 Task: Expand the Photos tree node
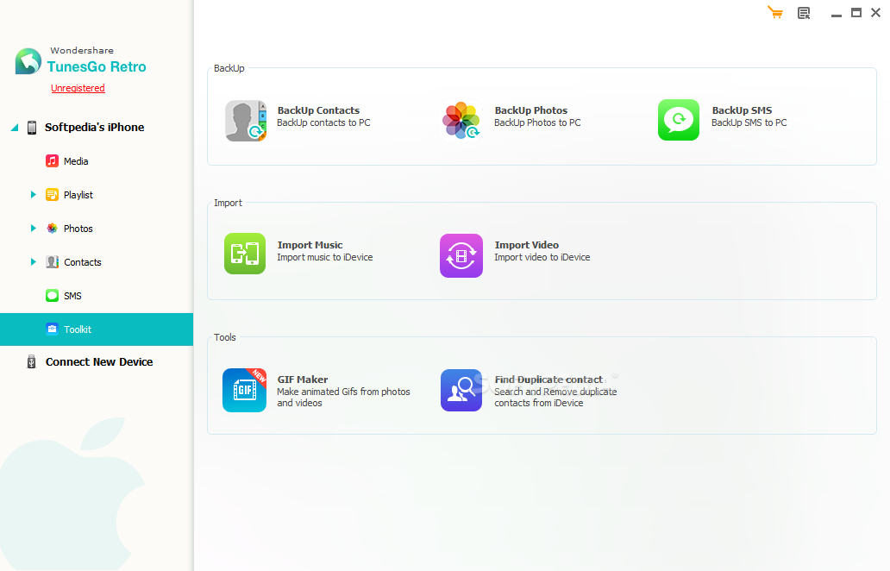(33, 229)
